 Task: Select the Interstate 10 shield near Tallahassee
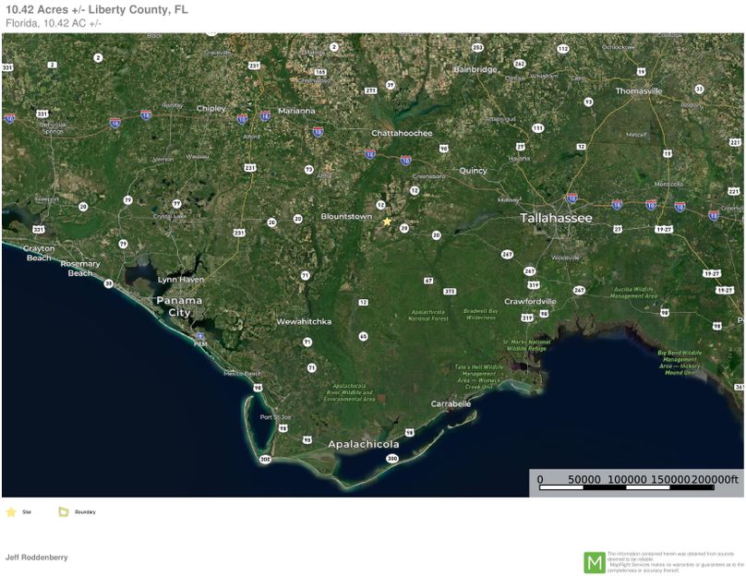click(x=572, y=198)
